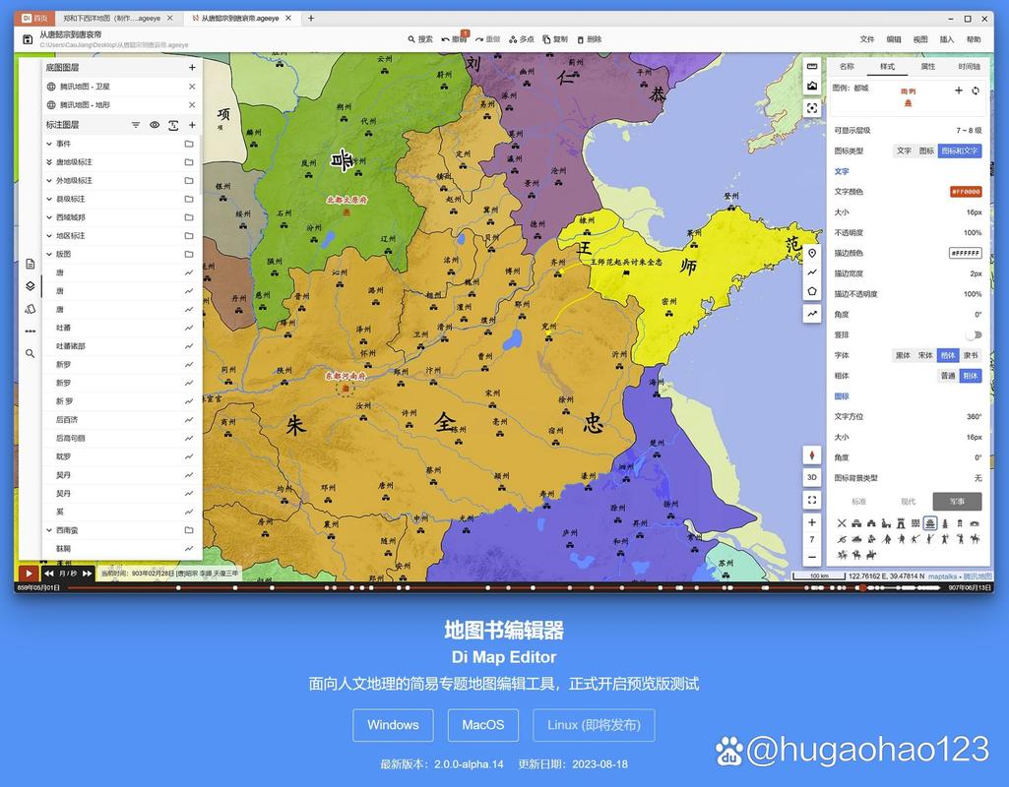
Task: Open the search magnifier in left sidebar
Action: (x=31, y=353)
